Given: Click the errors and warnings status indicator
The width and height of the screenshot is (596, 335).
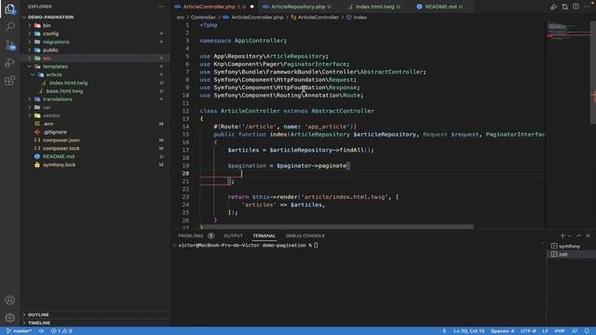Looking at the screenshot, I should 61,331.
